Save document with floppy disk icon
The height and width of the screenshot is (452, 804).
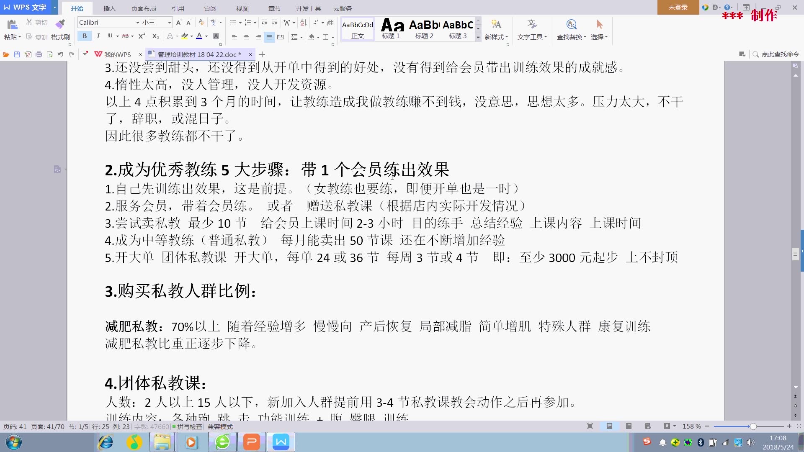click(x=17, y=54)
